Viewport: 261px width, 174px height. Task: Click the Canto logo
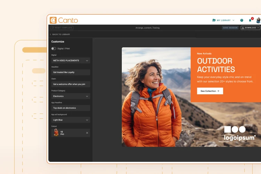[64, 20]
